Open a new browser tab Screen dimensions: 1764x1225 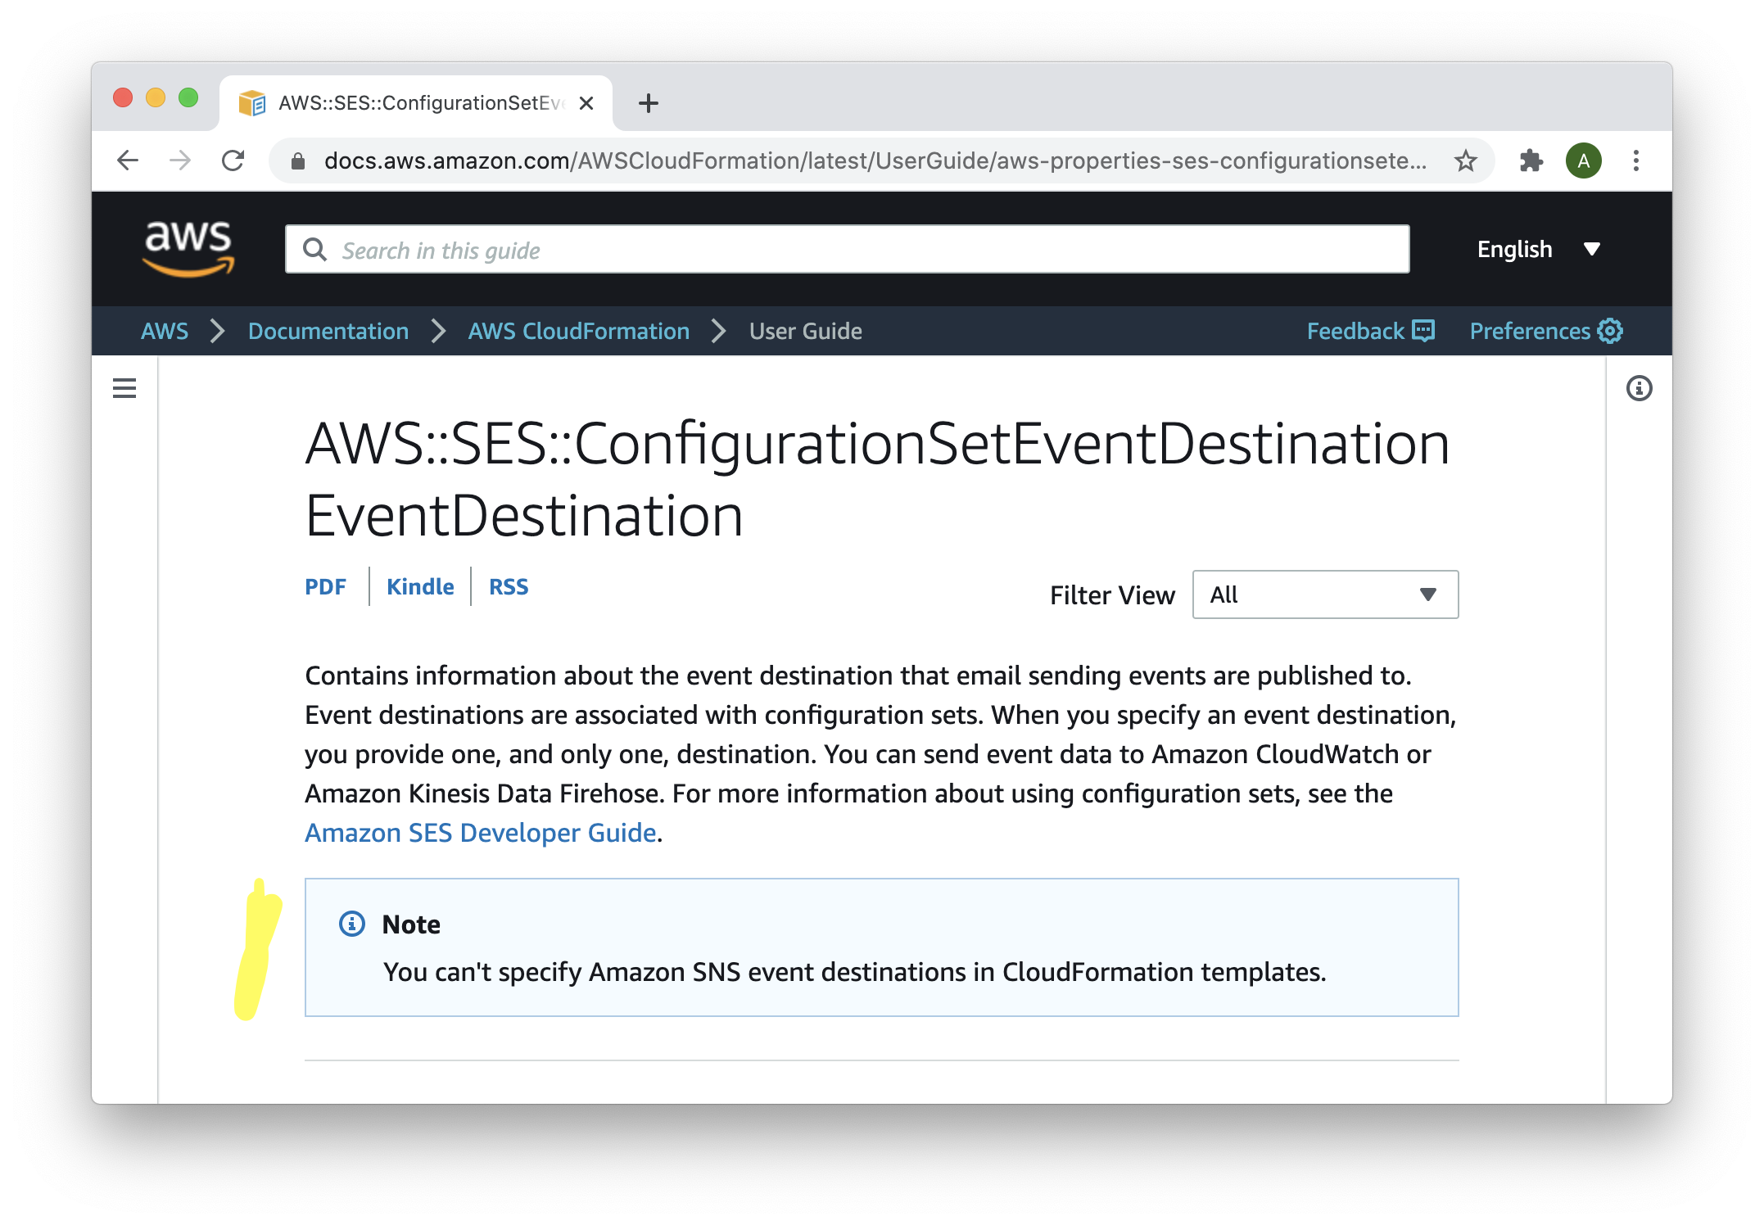pyautogui.click(x=648, y=103)
